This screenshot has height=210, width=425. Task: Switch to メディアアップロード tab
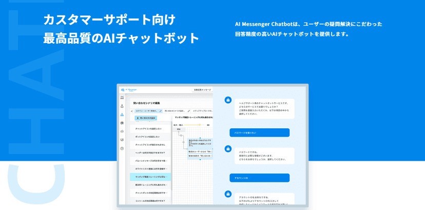click(x=202, y=111)
